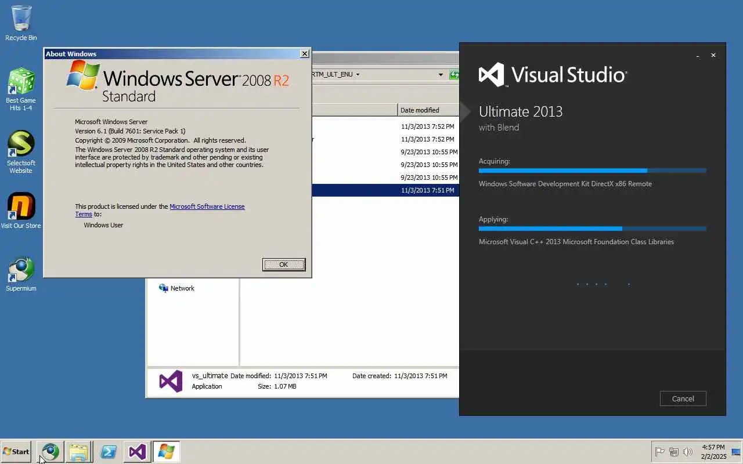Click Windows Software Development Kit DirectX text
This screenshot has width=743, height=464.
click(x=565, y=184)
